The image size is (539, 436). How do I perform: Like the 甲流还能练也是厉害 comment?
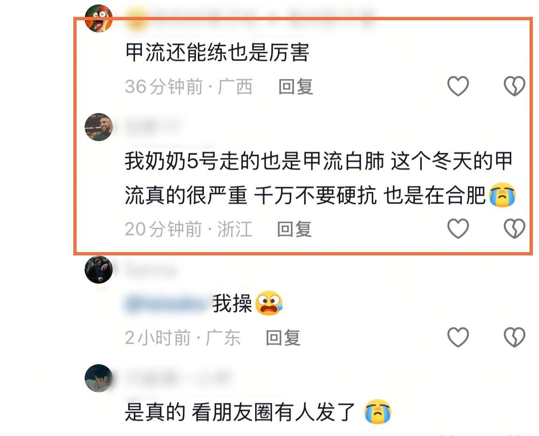[x=458, y=86]
